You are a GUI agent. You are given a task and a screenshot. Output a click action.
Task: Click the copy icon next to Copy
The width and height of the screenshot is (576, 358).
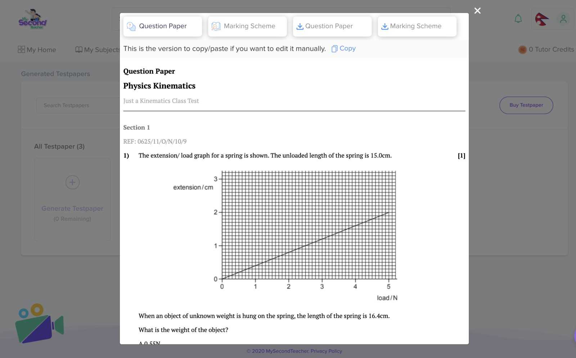point(334,49)
